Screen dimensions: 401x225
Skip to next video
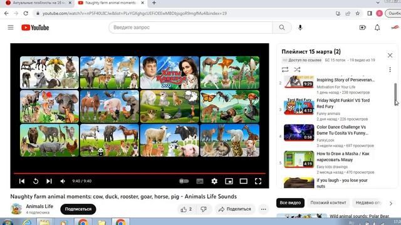pos(49,181)
